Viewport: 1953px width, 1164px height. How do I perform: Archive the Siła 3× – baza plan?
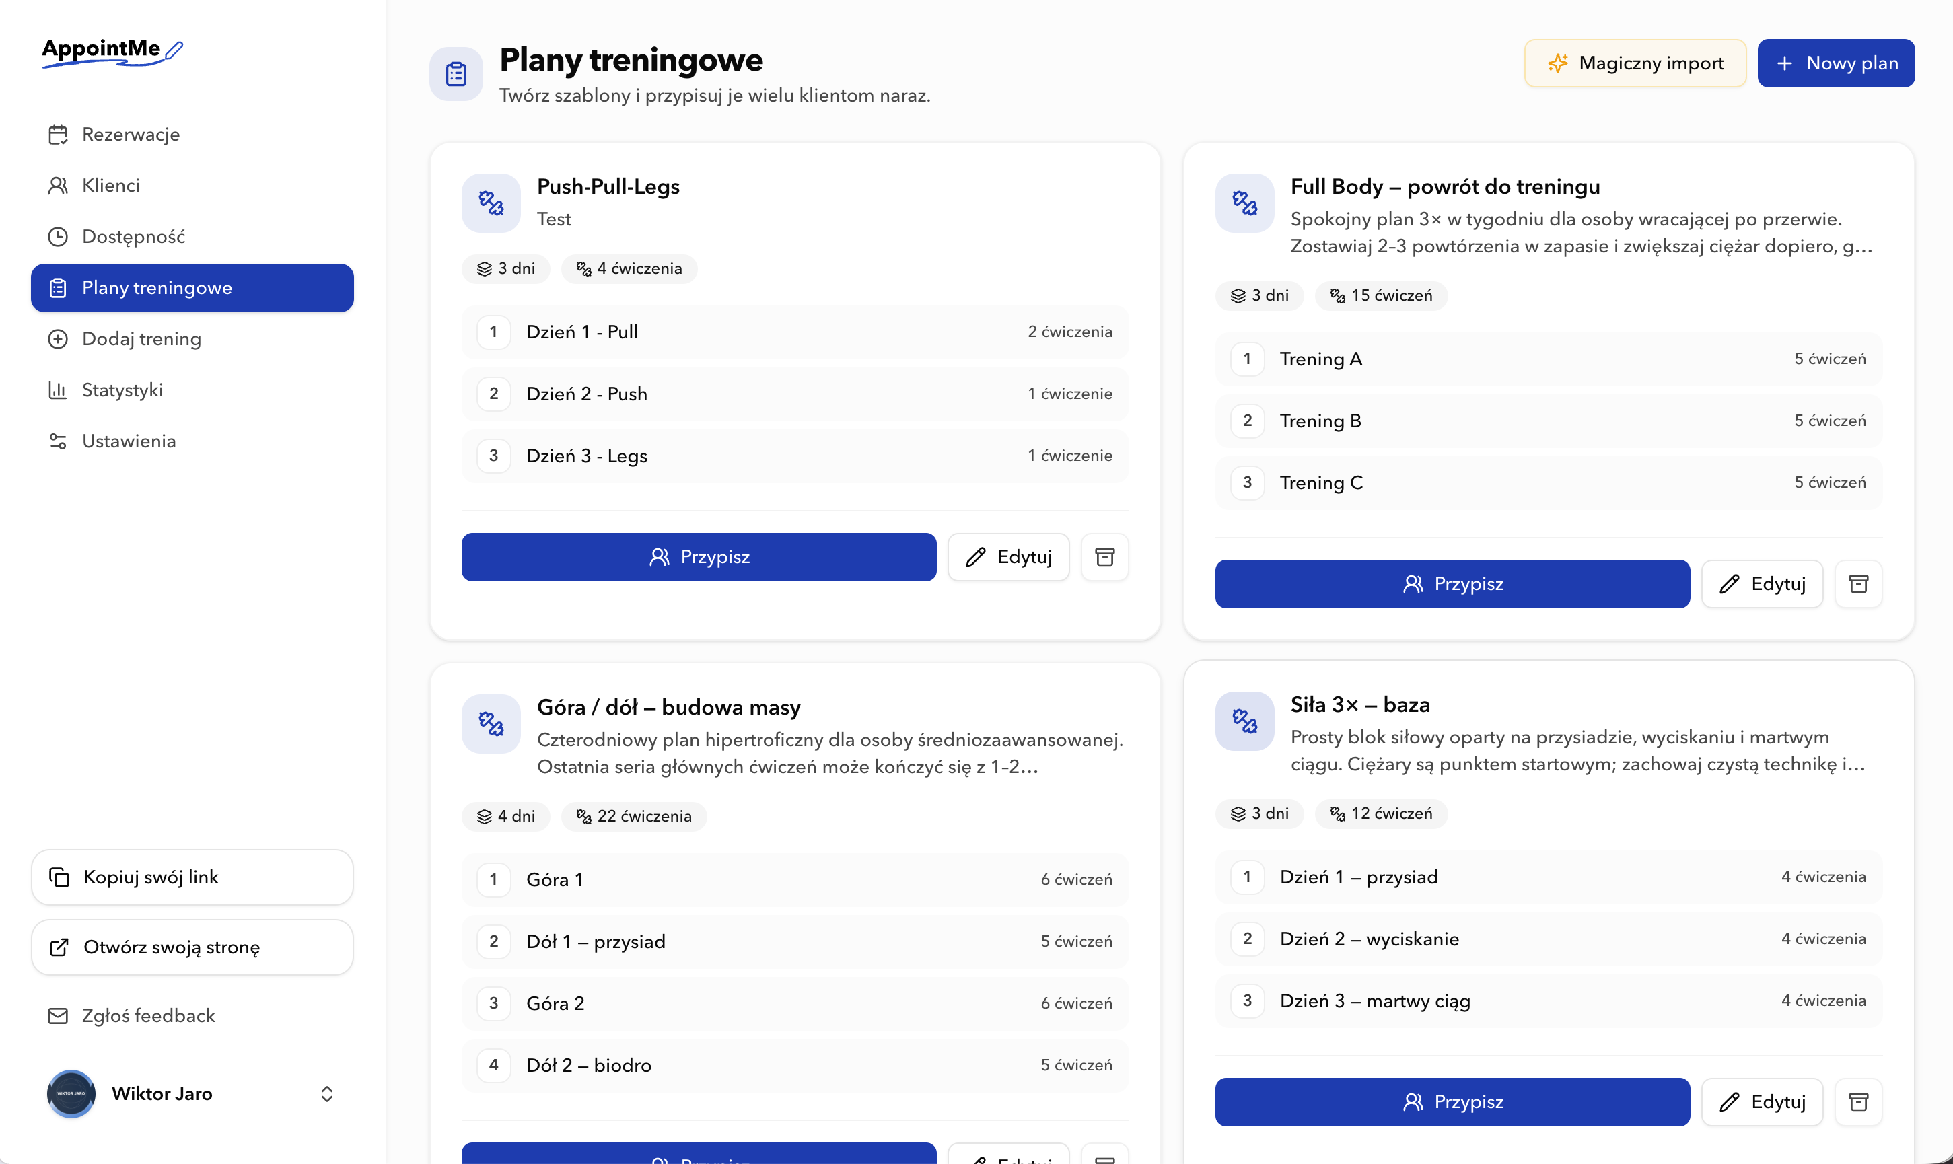(x=1858, y=1102)
